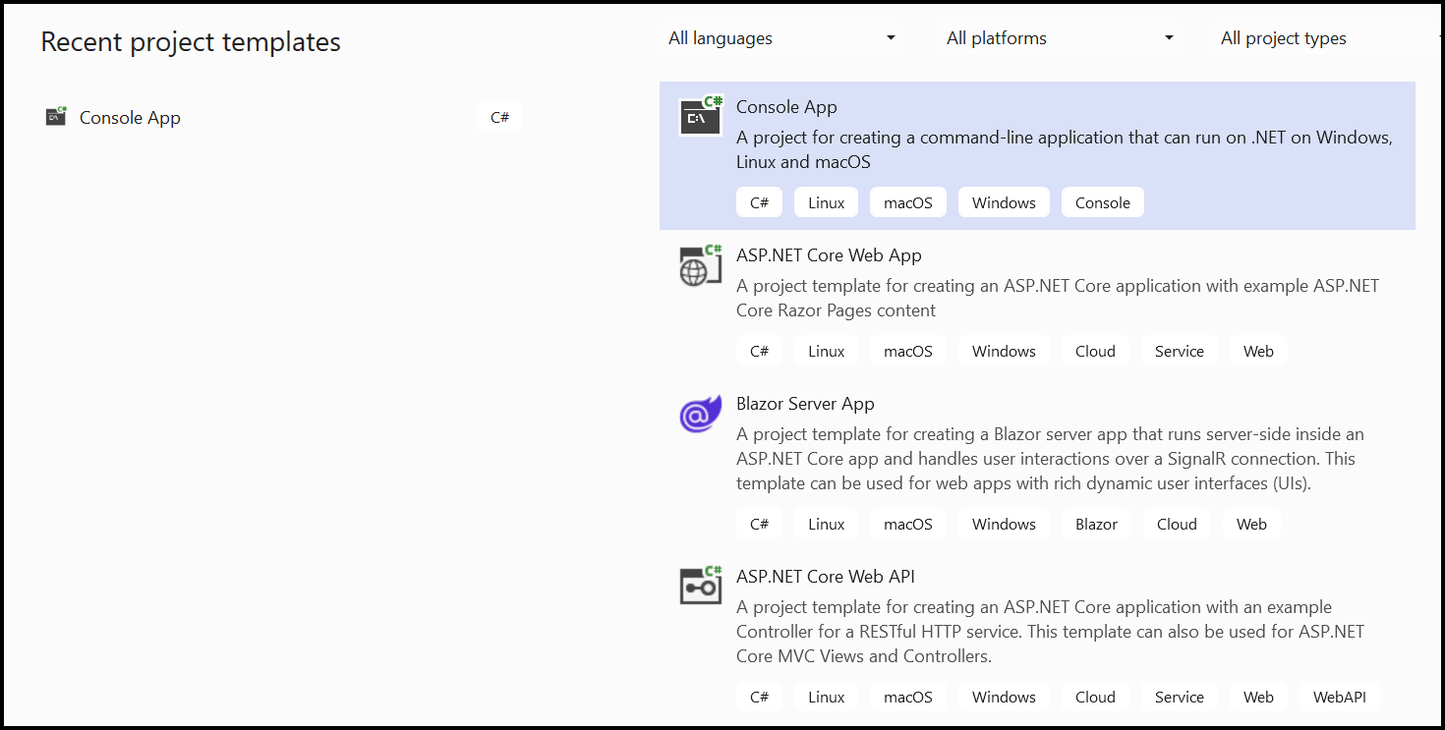Click the Blazor Server App purple icon
This screenshot has height=730, width=1445.
click(x=700, y=414)
